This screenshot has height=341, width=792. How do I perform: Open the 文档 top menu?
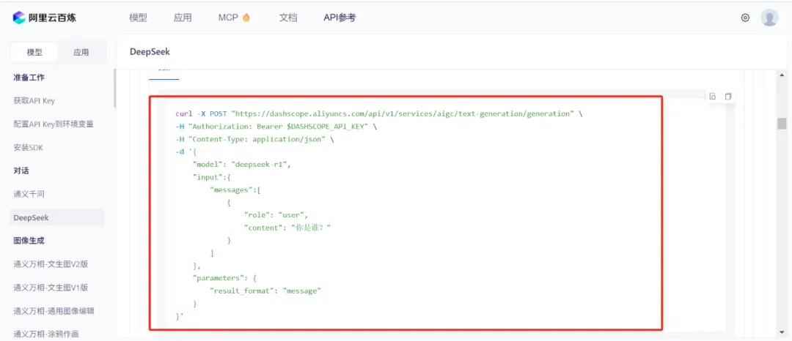(x=288, y=18)
